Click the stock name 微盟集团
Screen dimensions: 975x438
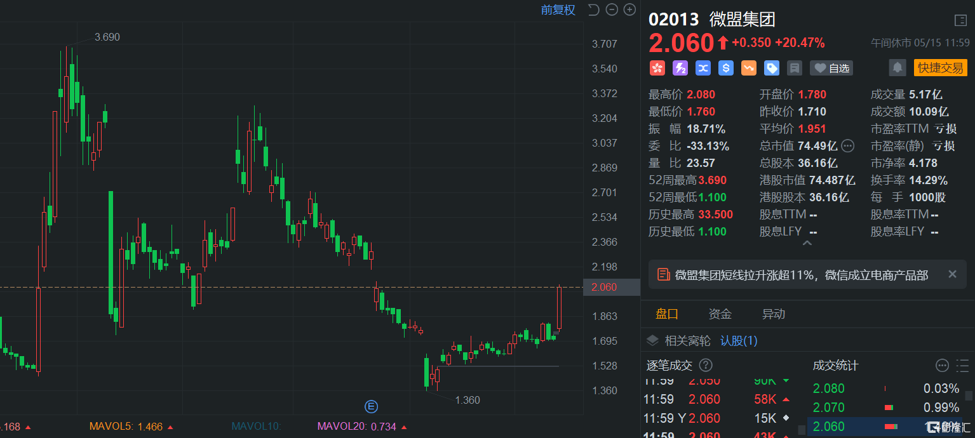click(743, 19)
